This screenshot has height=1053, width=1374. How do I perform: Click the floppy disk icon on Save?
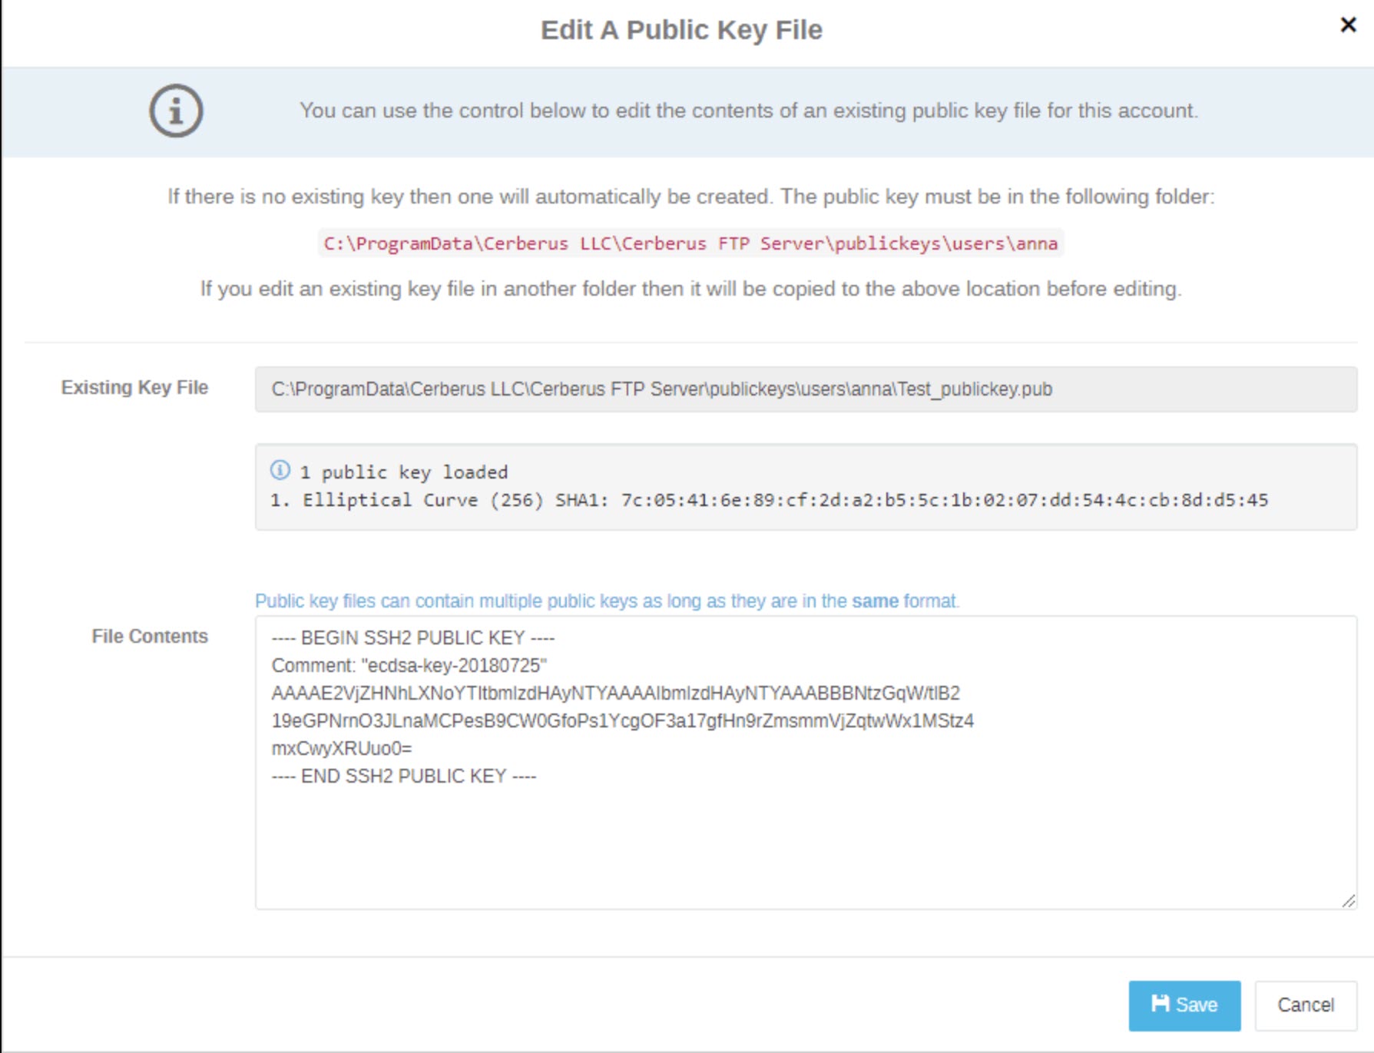1160,1004
